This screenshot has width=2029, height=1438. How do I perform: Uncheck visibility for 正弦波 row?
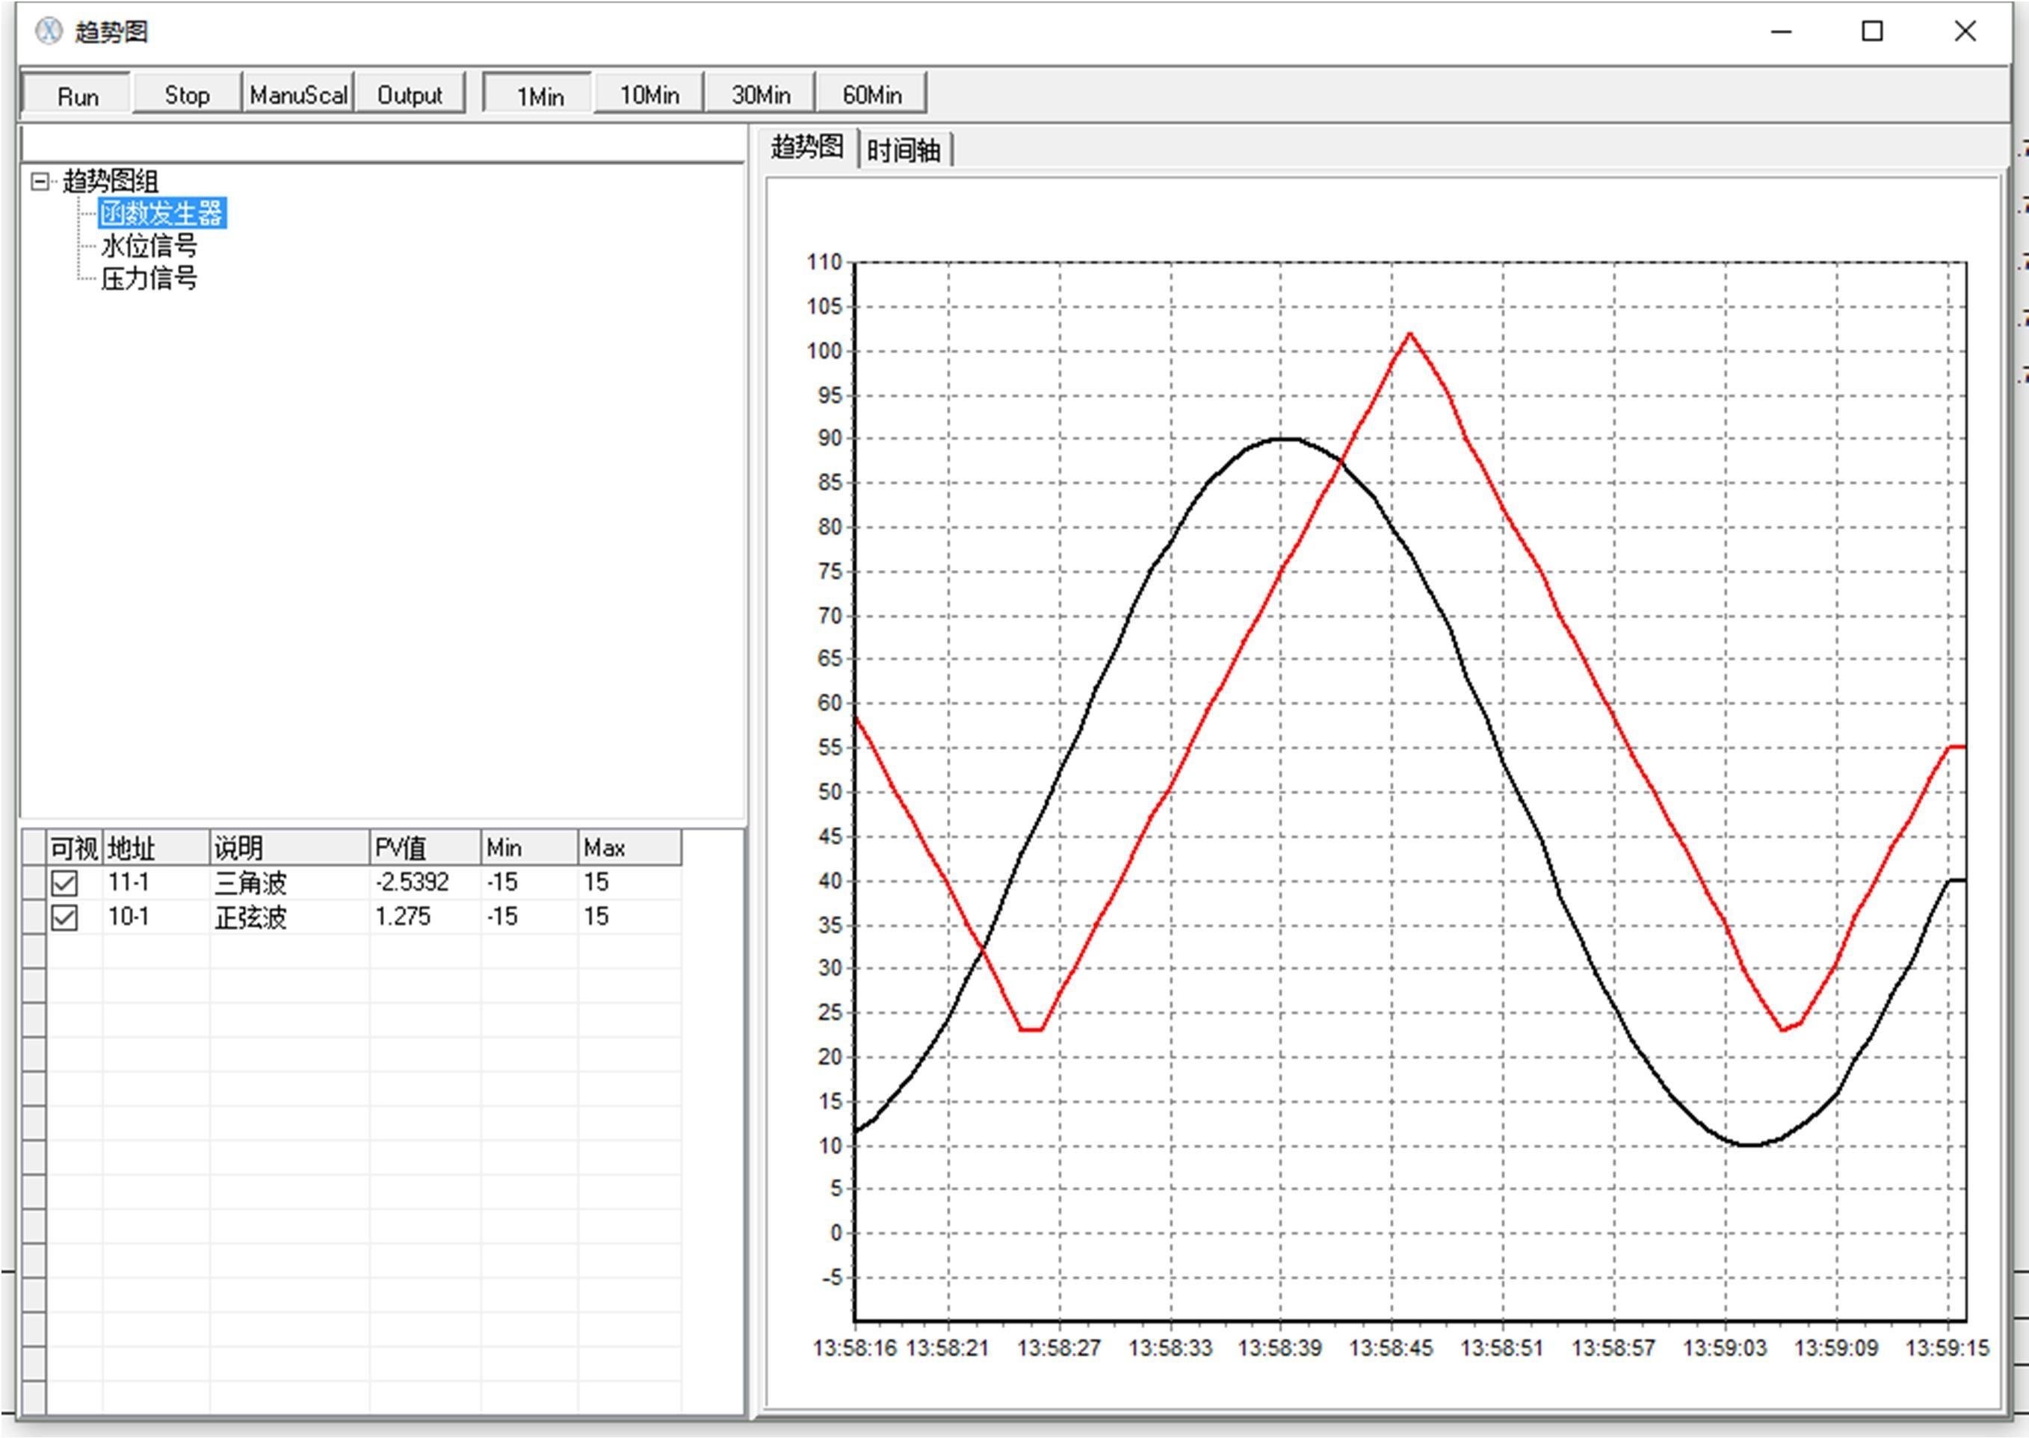point(65,917)
